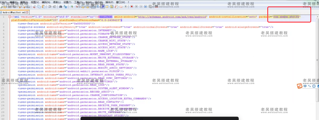Close the AndroidManifest.xml tab with its X
The width and height of the screenshot is (319, 120).
(27, 12)
